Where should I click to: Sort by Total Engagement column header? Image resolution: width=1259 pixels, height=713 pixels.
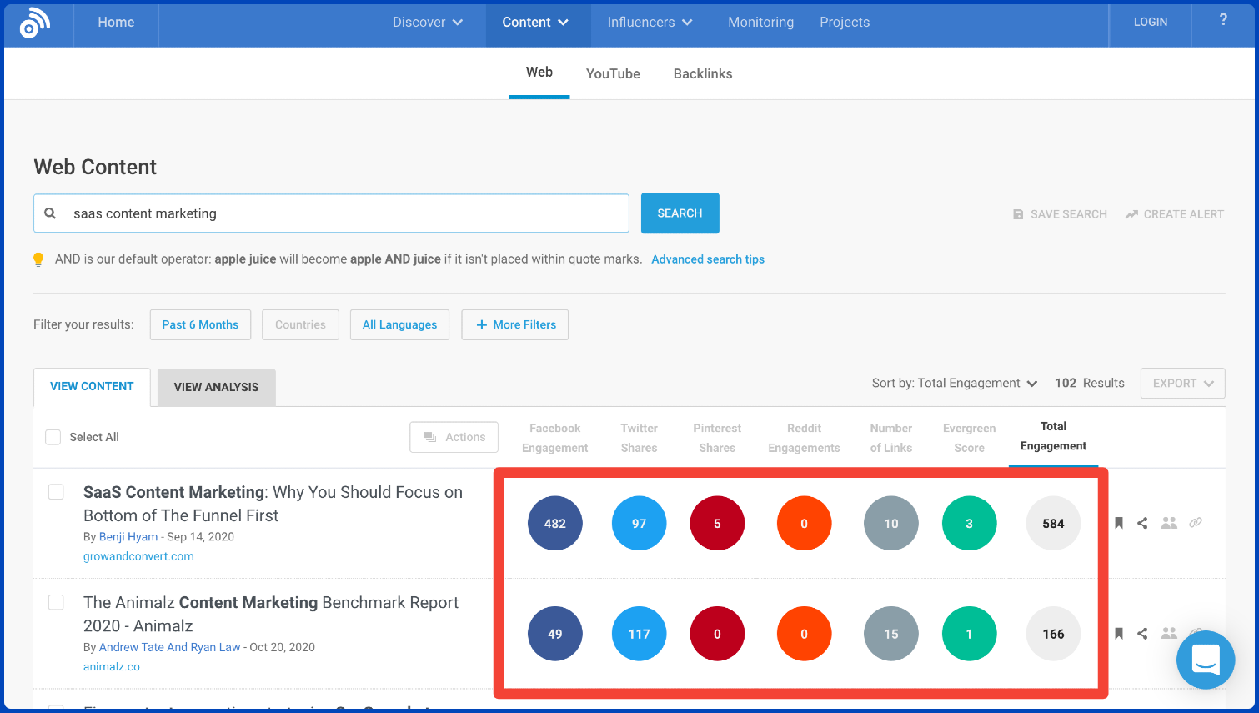click(1053, 436)
